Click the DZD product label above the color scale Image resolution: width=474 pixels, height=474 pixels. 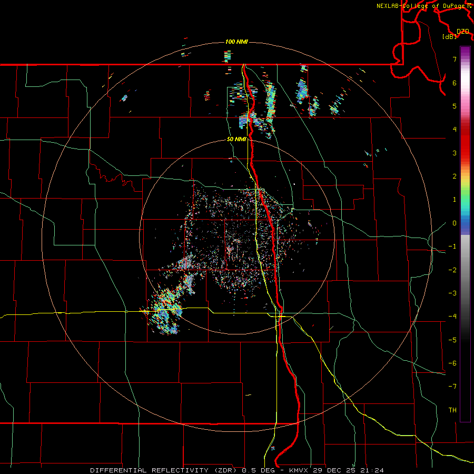click(463, 31)
